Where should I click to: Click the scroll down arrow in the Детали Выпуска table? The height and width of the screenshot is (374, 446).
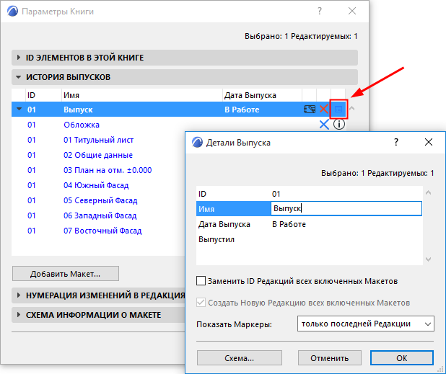[428, 259]
